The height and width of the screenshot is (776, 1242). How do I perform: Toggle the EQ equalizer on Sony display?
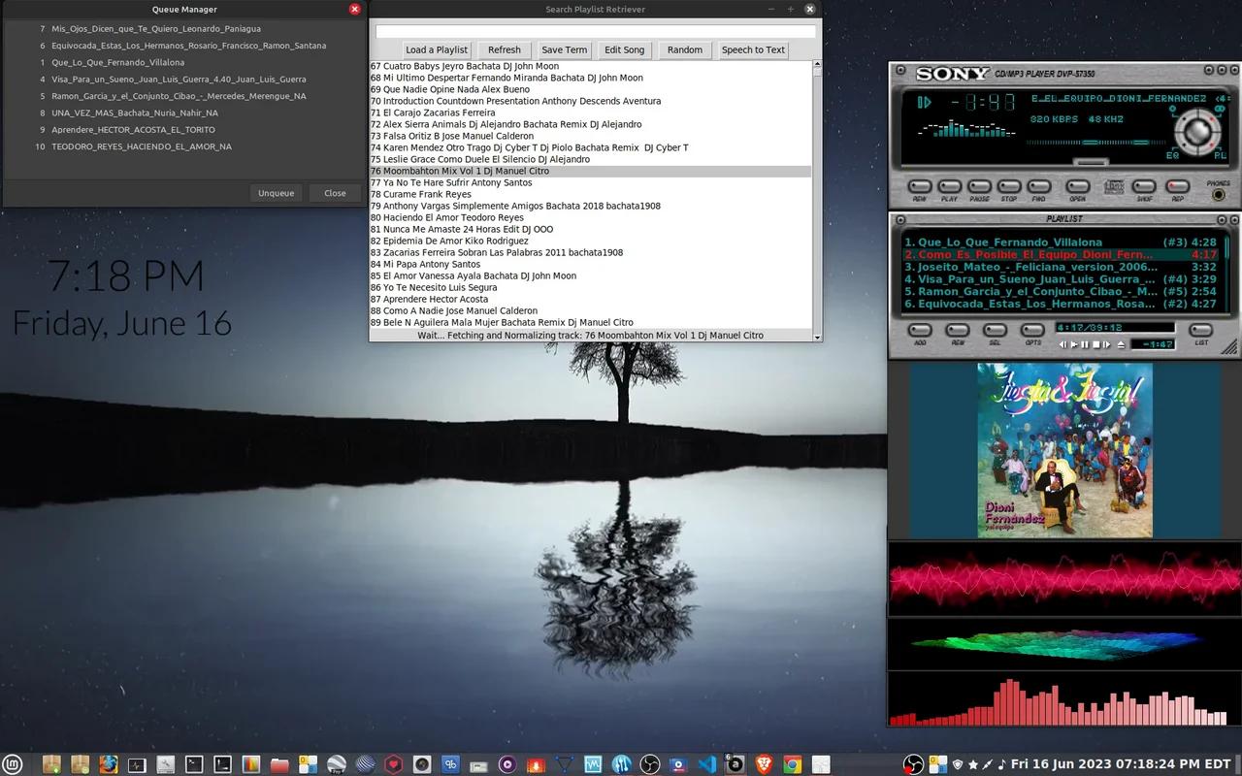(1172, 155)
